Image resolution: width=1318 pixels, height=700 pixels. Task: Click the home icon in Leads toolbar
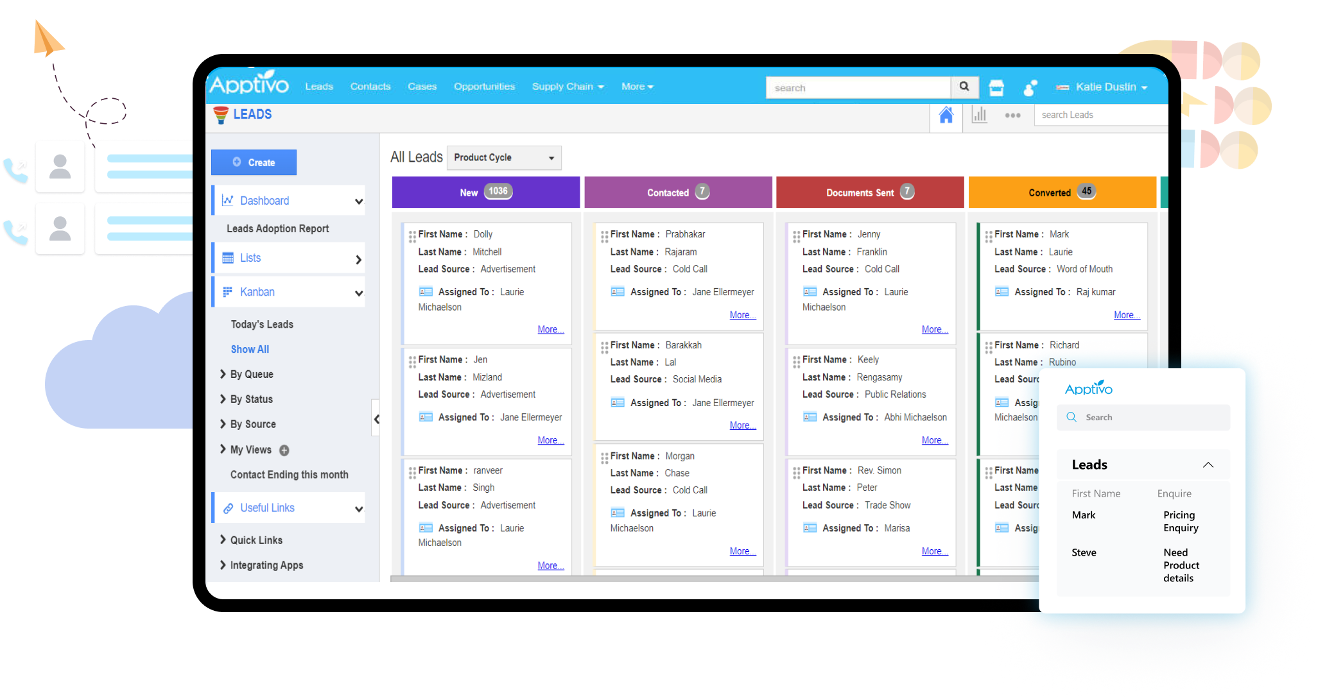946,115
